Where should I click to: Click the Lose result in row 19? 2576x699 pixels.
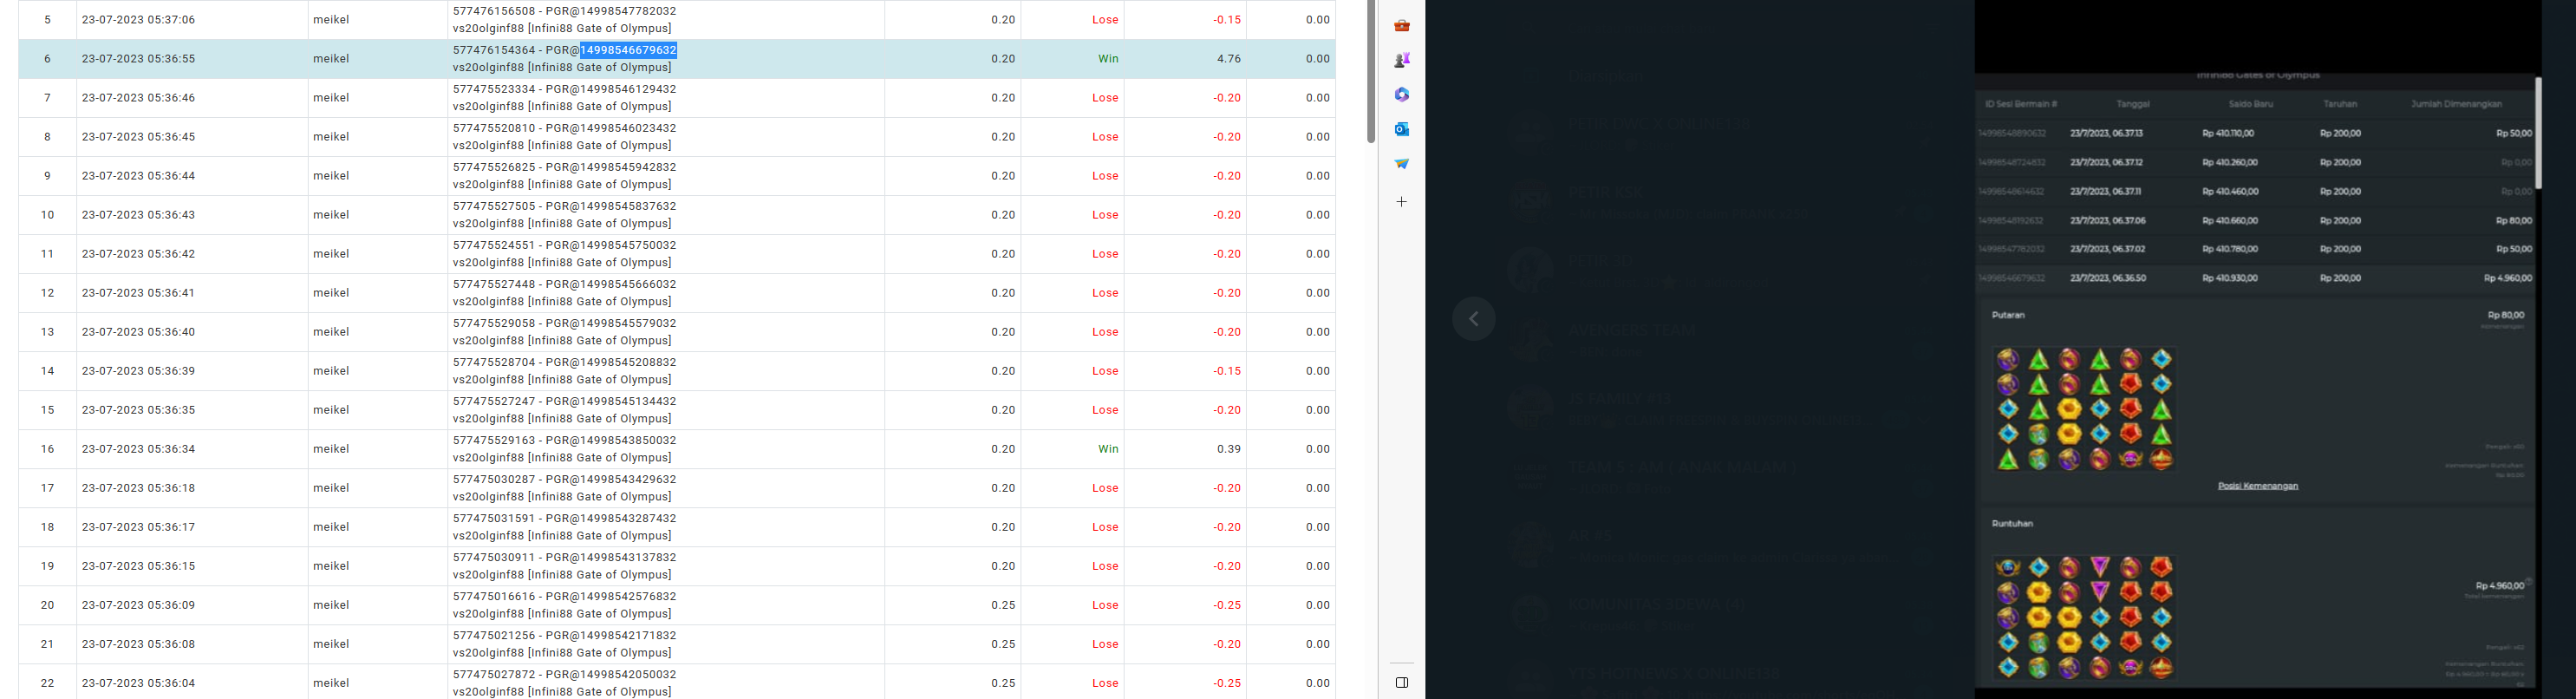point(1105,566)
